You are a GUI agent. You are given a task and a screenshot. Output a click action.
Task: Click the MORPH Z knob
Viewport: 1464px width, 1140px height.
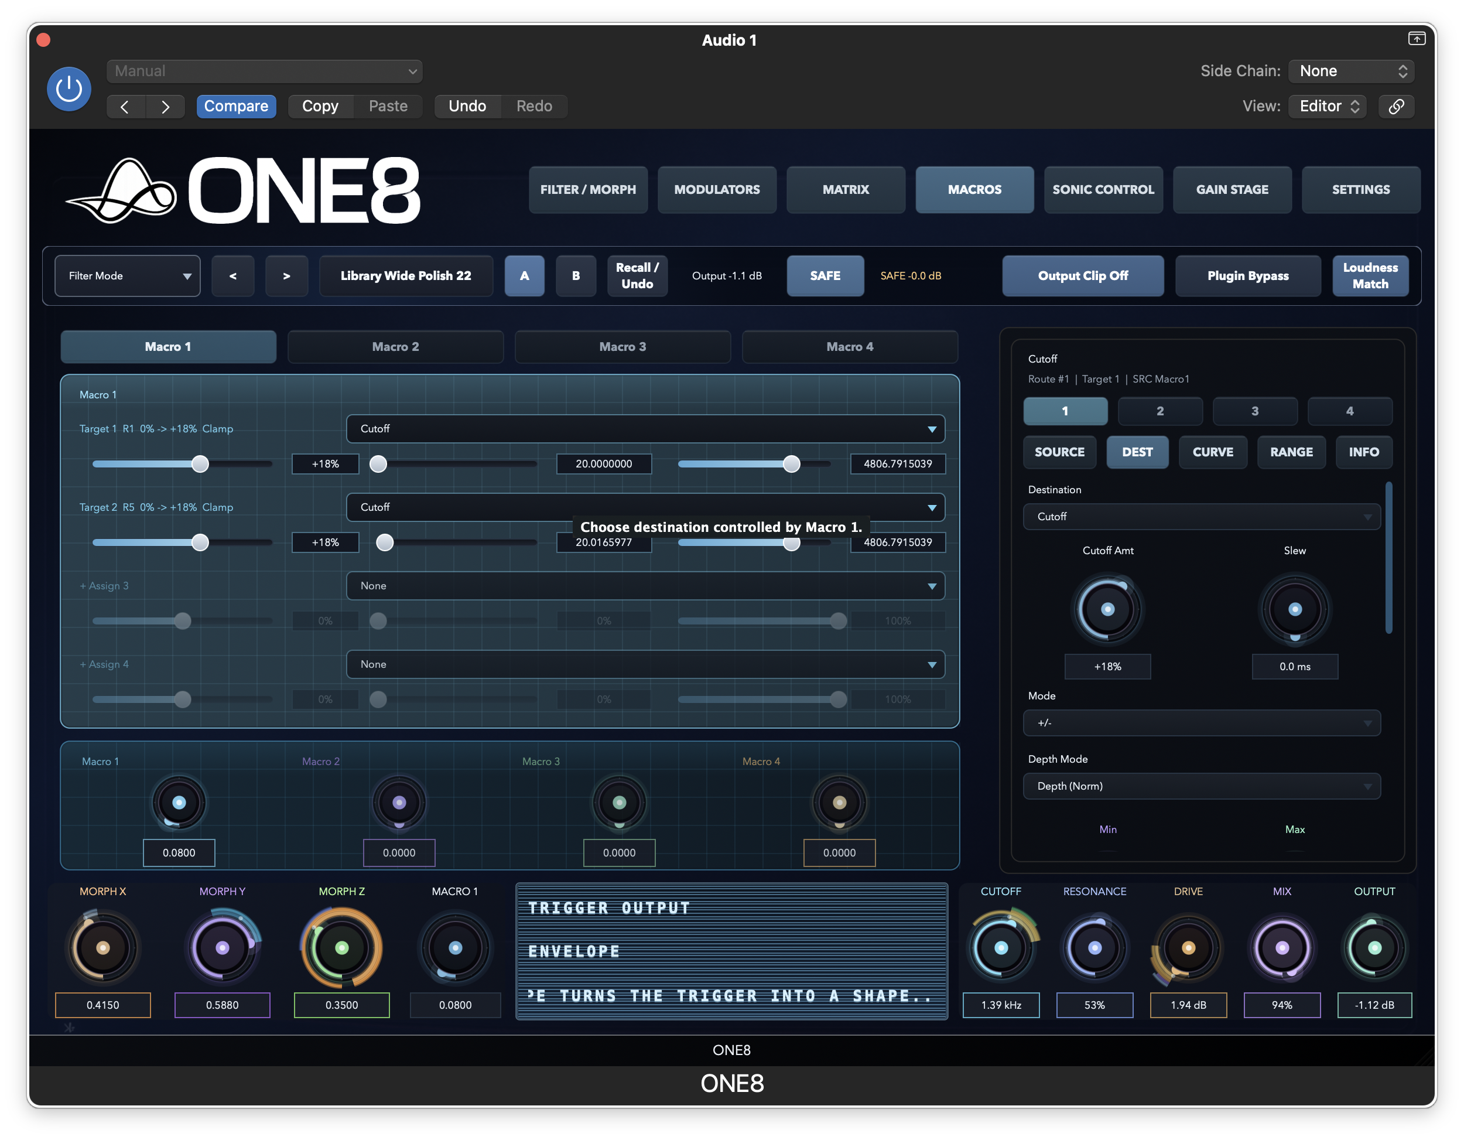click(x=342, y=947)
